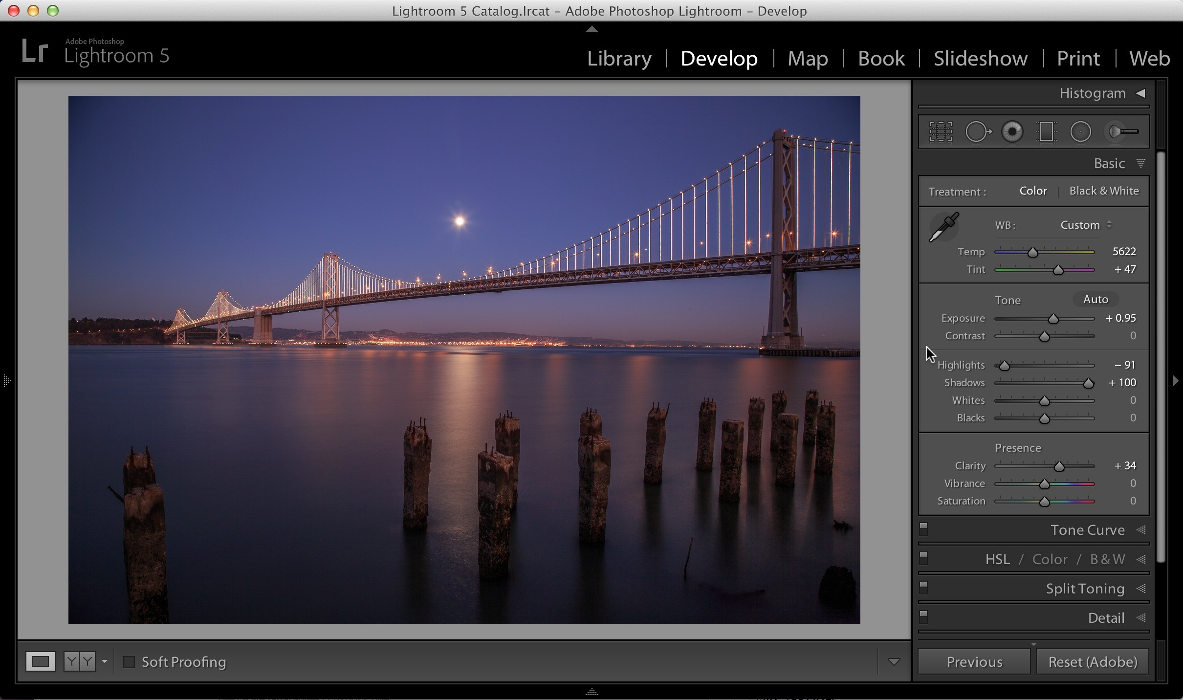Image resolution: width=1183 pixels, height=700 pixels.
Task: Activate the Red Eye Correction tool
Action: point(1012,132)
